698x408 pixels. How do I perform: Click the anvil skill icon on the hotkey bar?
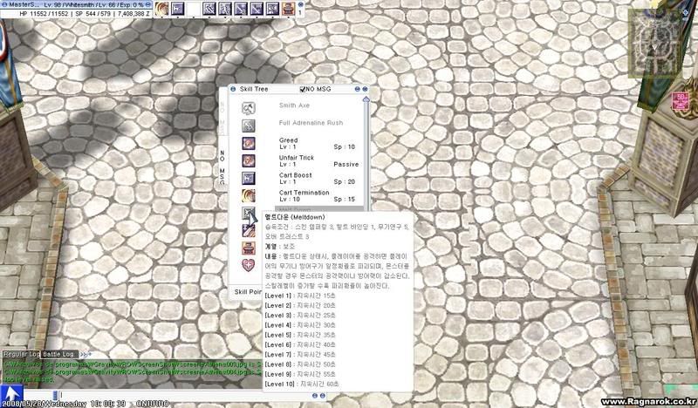289,8
